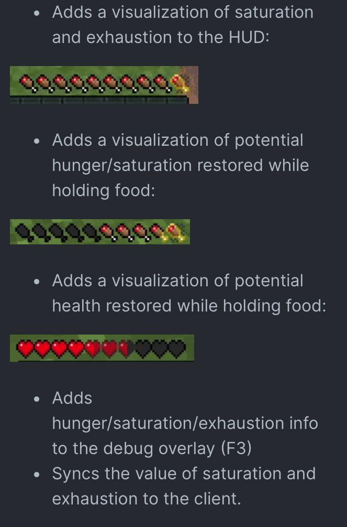This screenshot has width=347, height=527.
Task: Click 'exhaustion to the client.' text
Action: (147, 499)
